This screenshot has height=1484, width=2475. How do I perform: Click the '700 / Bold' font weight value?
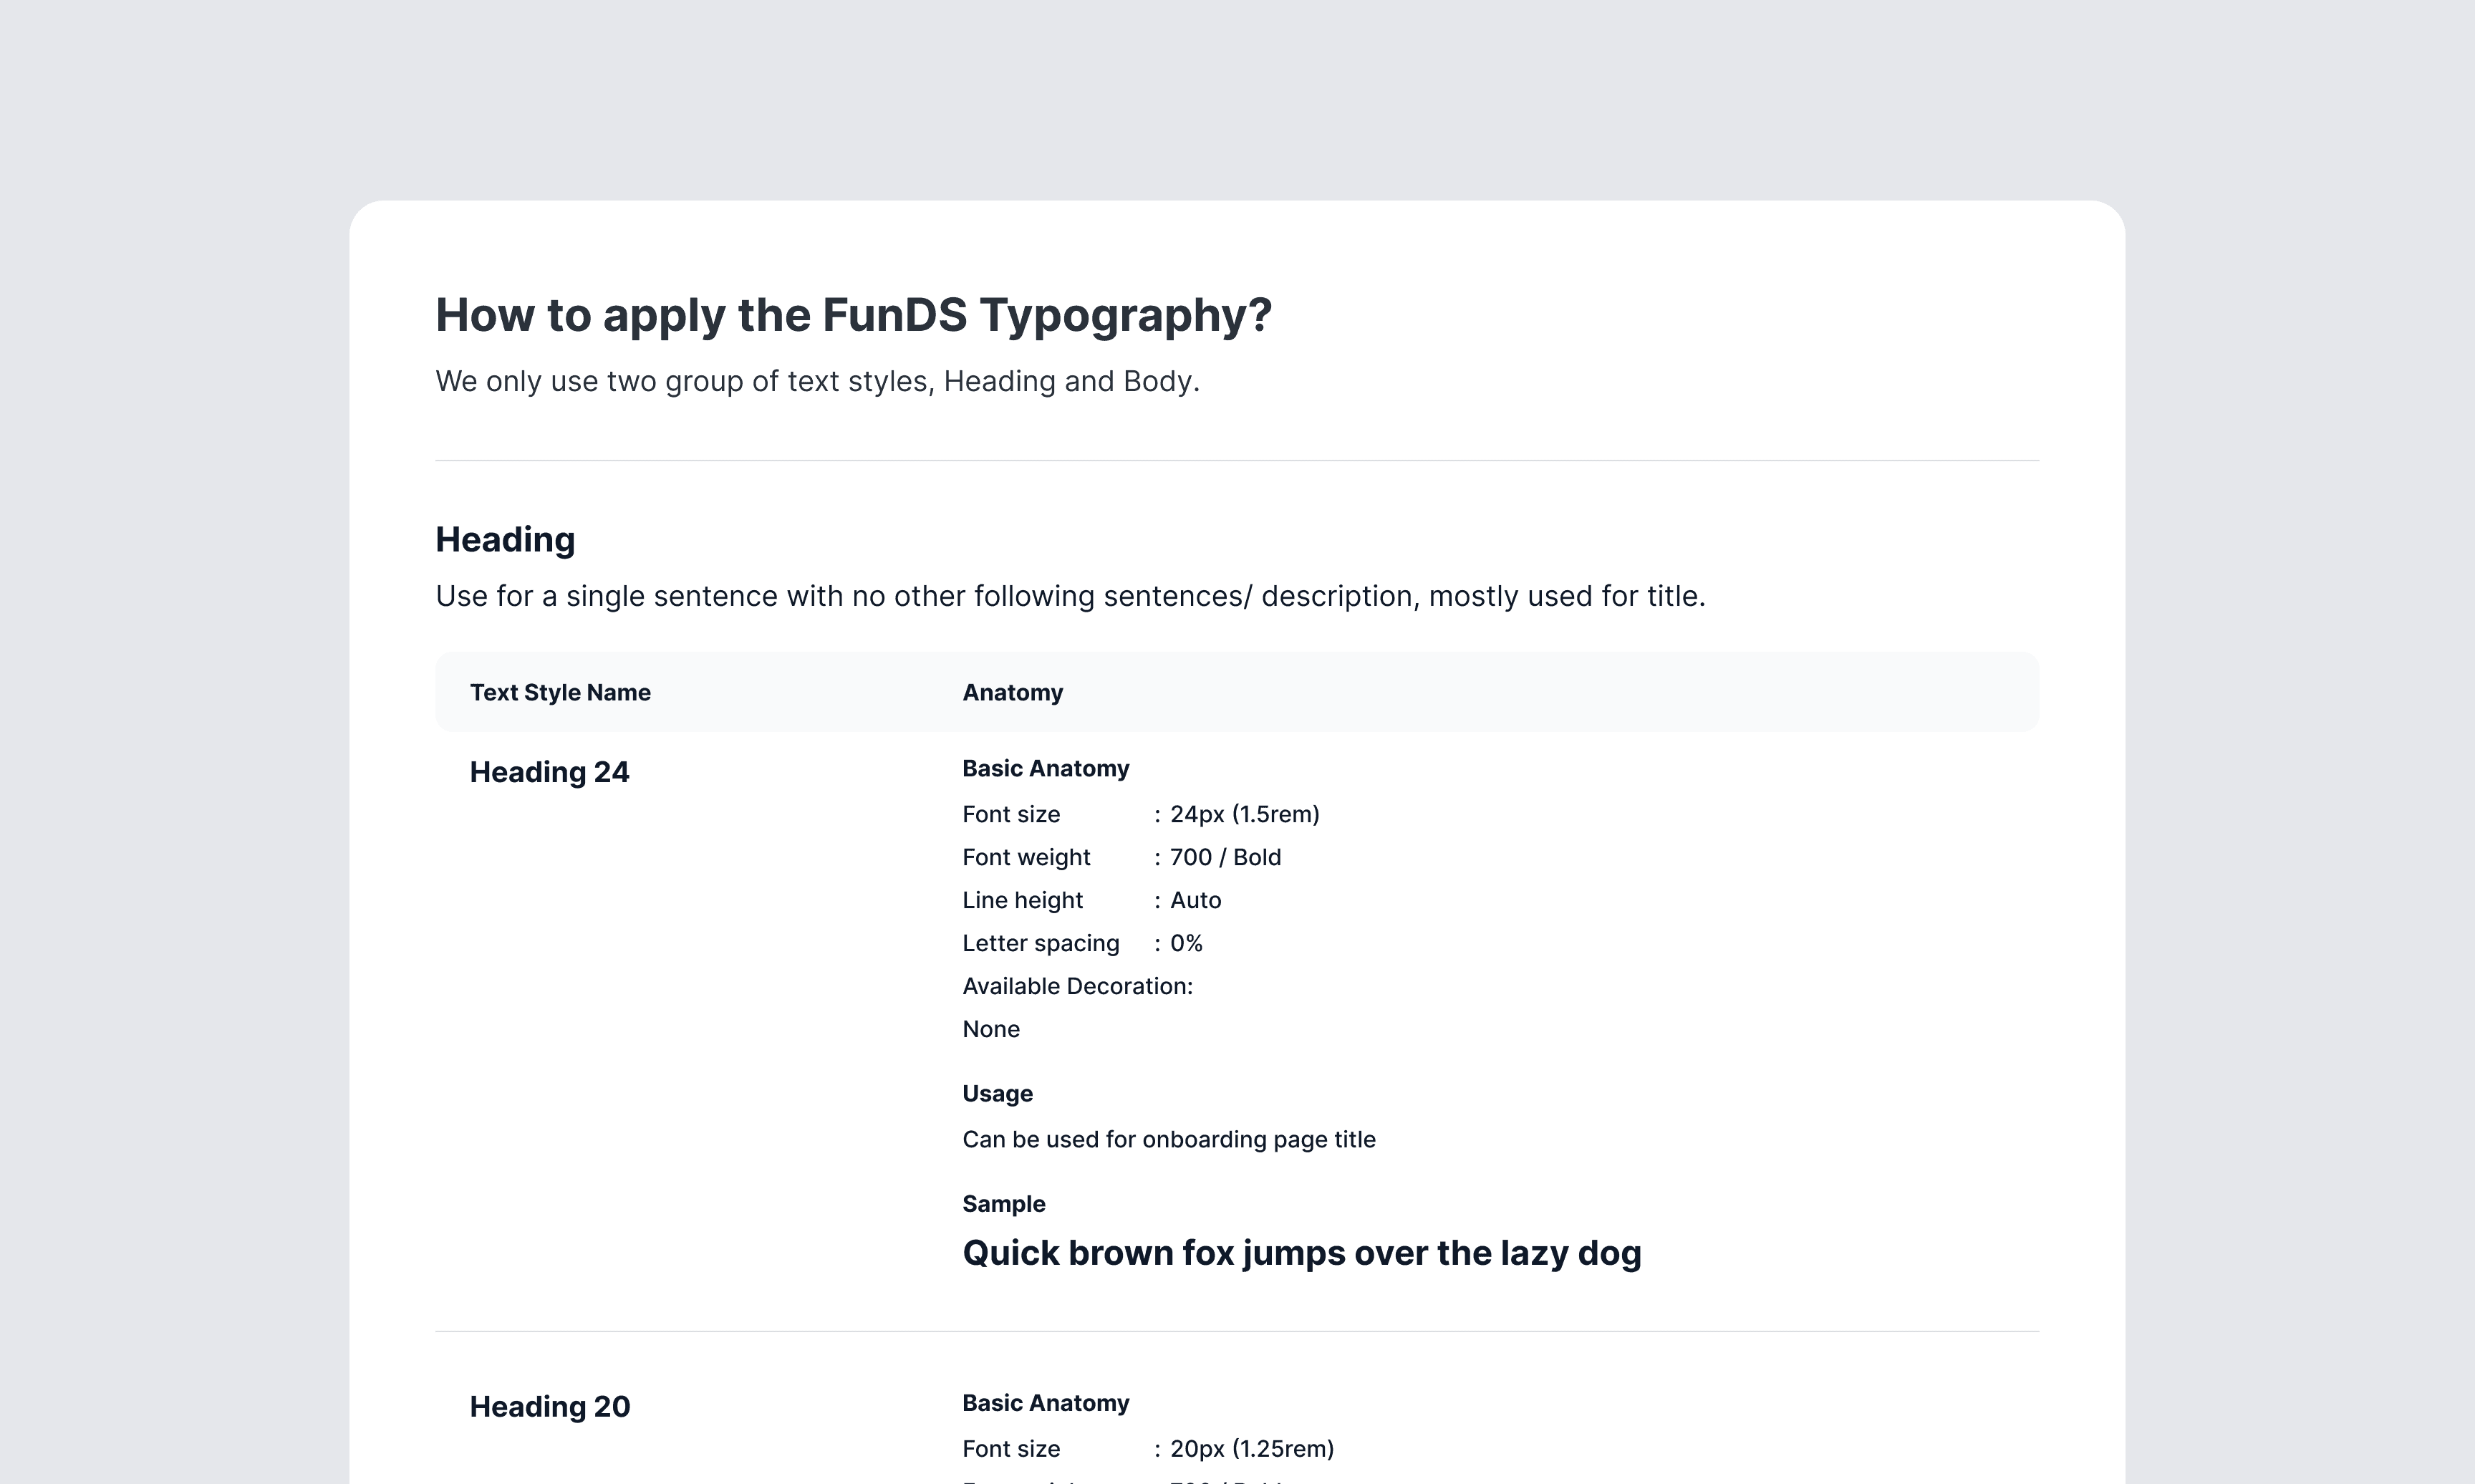(1225, 857)
